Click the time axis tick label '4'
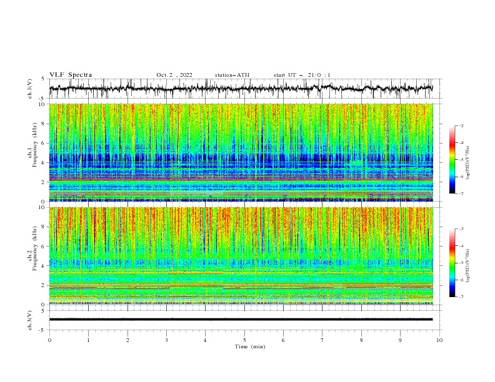The height and width of the screenshot is (382, 495). tap(205, 340)
